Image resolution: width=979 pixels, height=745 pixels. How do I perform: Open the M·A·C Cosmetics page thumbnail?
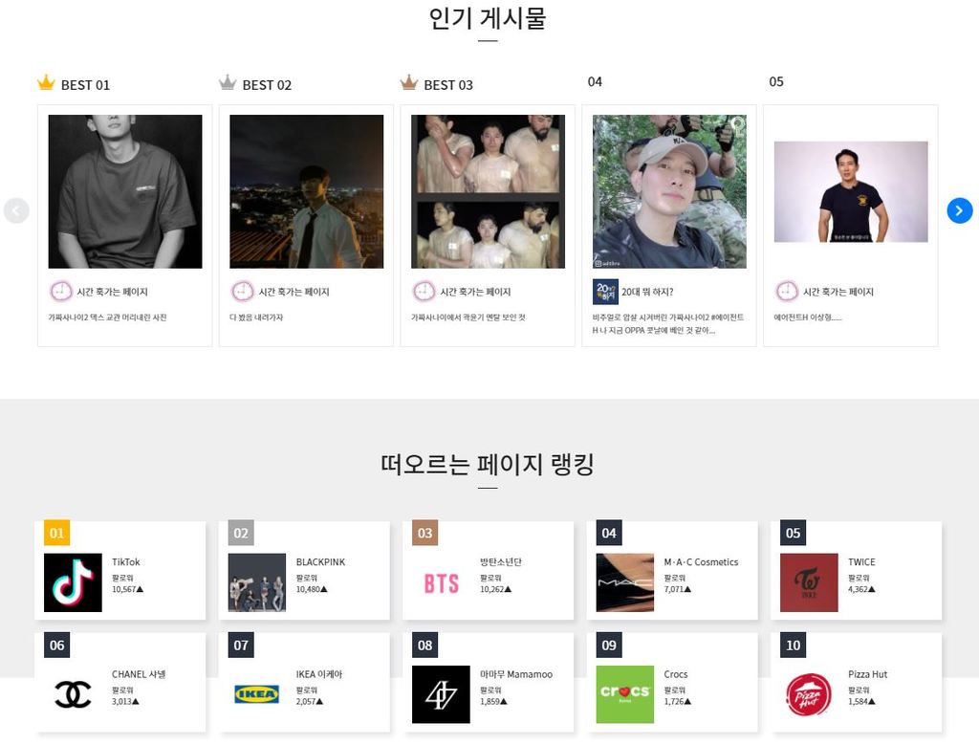(625, 582)
